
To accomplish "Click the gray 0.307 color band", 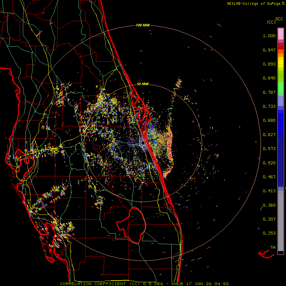I will point(281,219).
